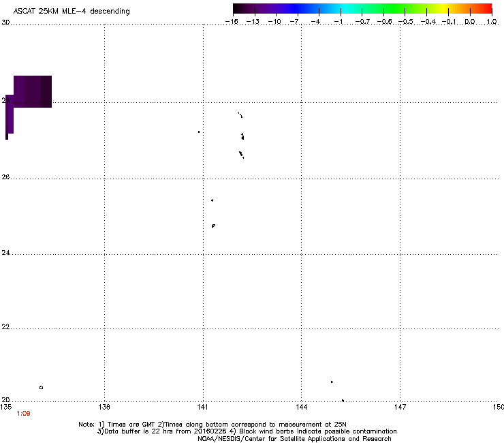The image size is (504, 443).
Task: Click the "-13" color bar label
Action: click(x=253, y=22)
